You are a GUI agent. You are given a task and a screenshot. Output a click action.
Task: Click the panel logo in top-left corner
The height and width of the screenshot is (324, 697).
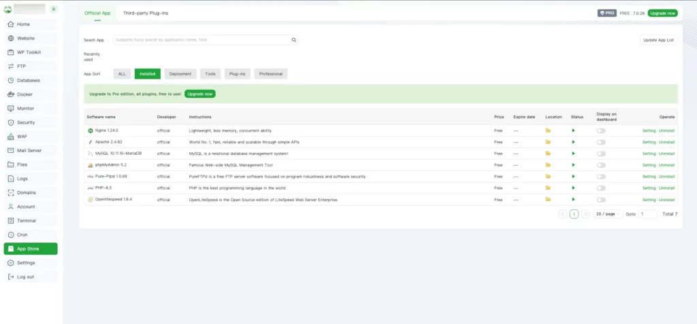[x=7, y=9]
